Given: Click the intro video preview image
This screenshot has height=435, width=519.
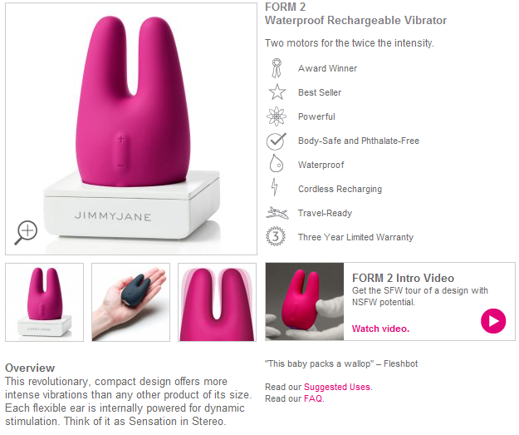Looking at the screenshot, I should (x=305, y=301).
